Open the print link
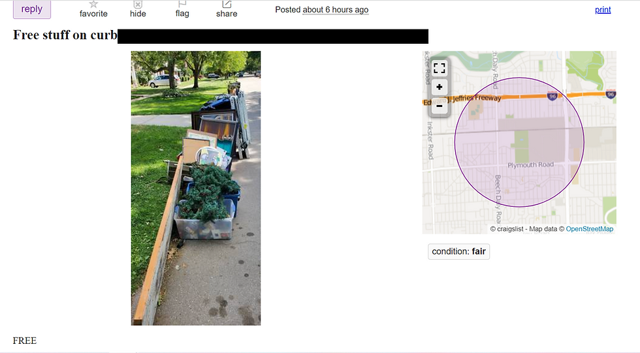 [x=603, y=10]
